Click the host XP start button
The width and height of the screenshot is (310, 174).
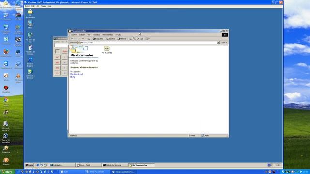click(7, 172)
